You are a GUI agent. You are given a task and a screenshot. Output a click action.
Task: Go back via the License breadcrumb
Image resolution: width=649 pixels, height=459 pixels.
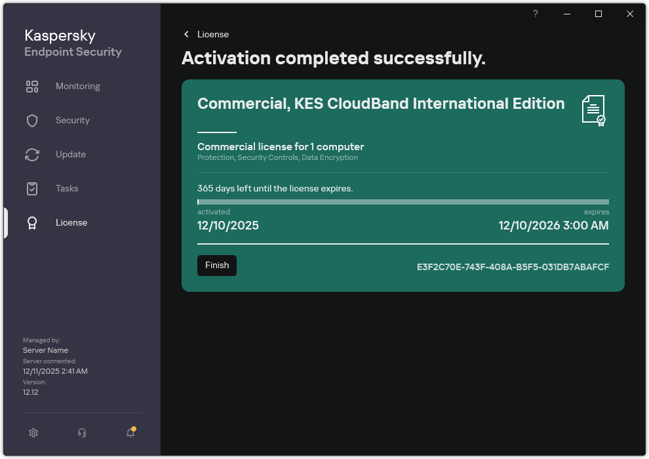[x=212, y=34]
